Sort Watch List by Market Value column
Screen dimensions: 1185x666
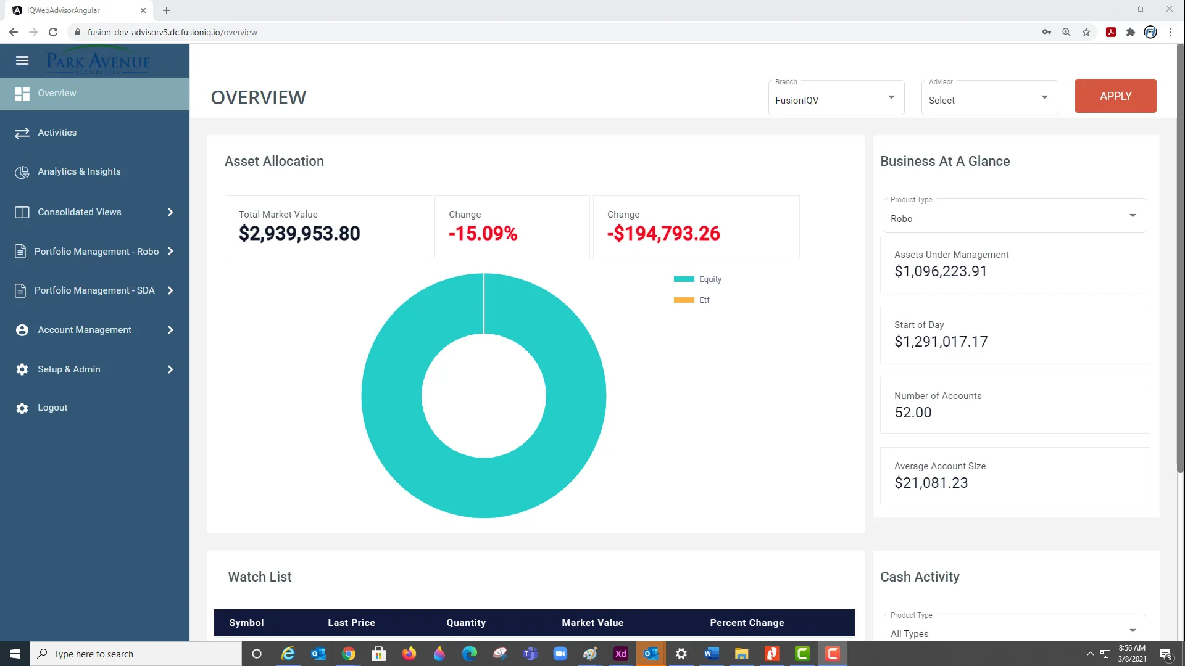(x=592, y=623)
